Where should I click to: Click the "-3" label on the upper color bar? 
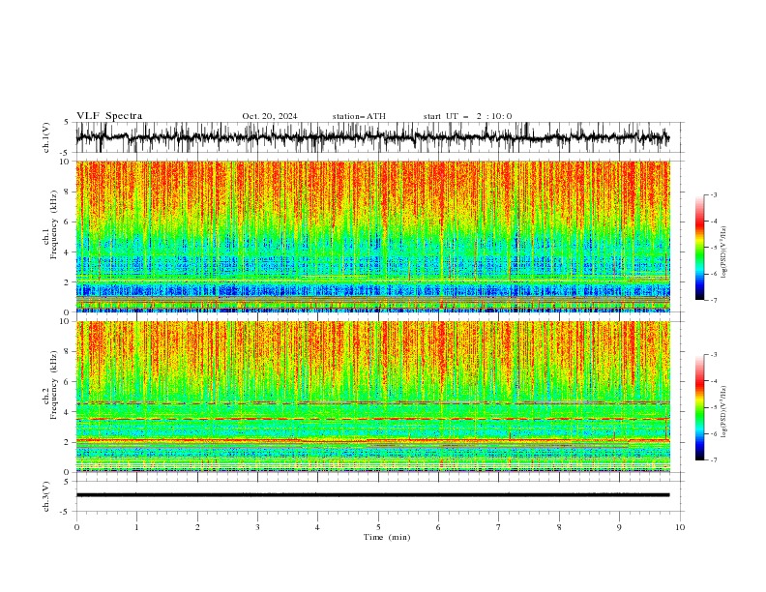pos(714,194)
